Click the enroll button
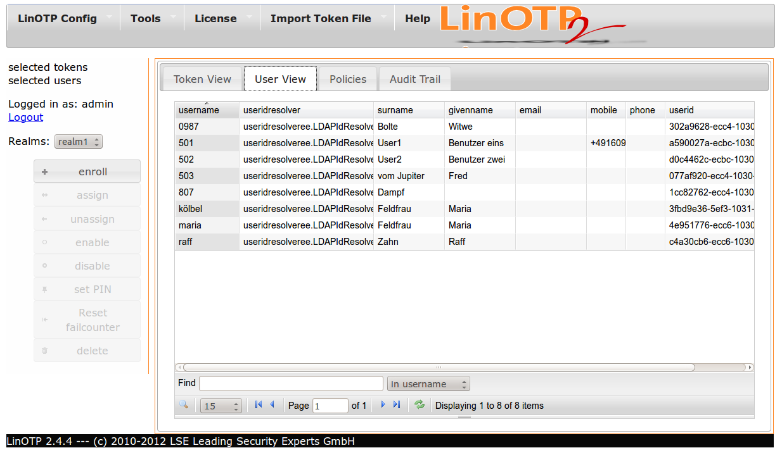Screen dimensions: 782x455 pyautogui.click(x=87, y=171)
